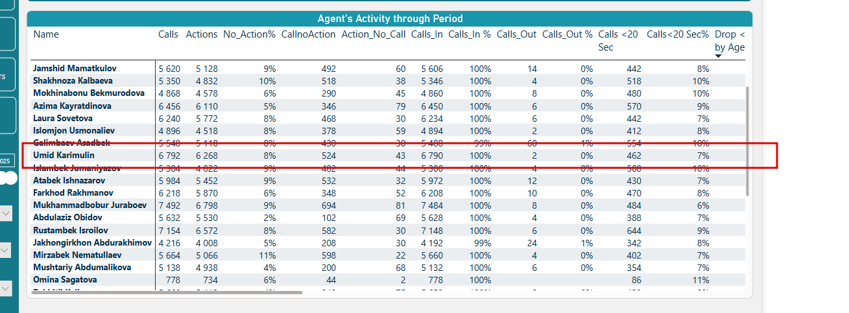Click Actions value 4 832 for Shakhnoza Kalbaeva
Screen dimensions: 849x313
pos(206,81)
